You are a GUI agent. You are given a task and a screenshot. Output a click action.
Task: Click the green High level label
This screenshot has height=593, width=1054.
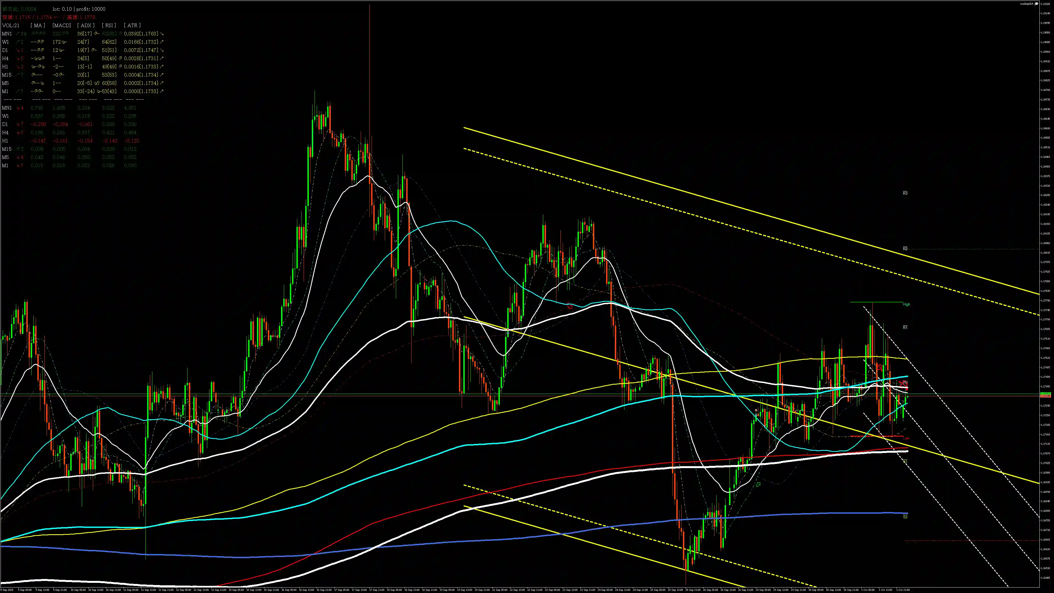point(906,304)
